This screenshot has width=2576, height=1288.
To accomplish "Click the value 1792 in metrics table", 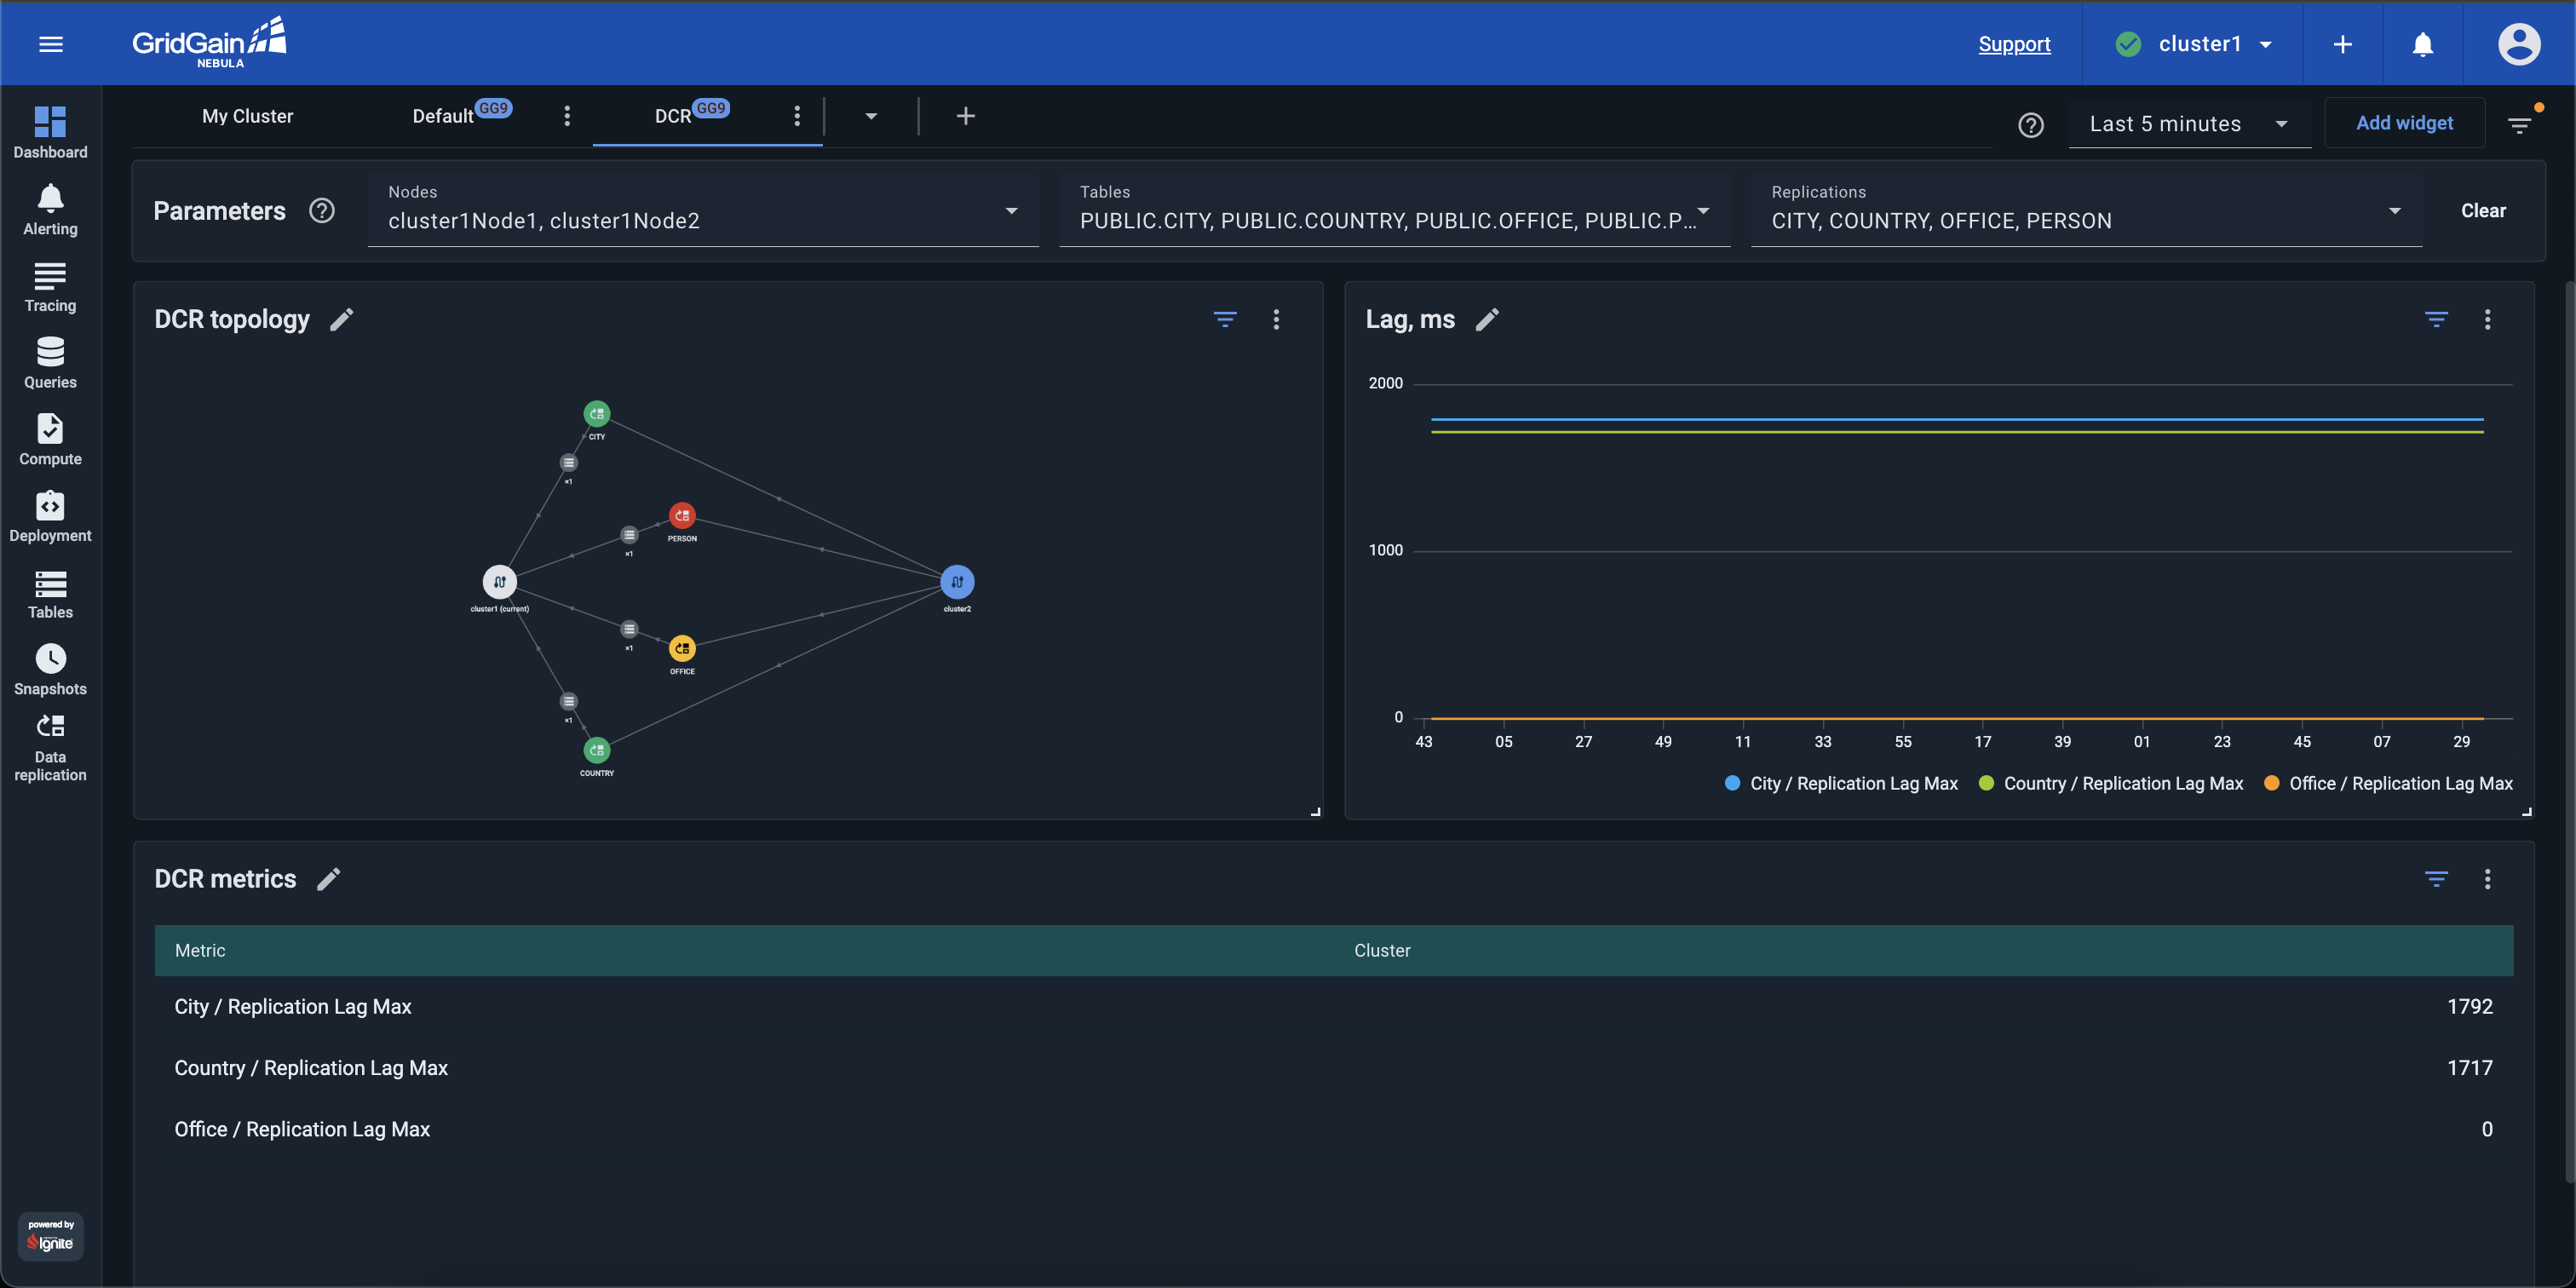I will 2469,1007.
